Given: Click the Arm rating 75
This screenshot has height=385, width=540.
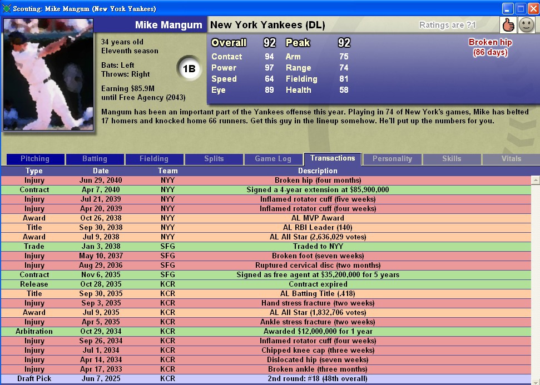Looking at the screenshot, I should point(344,57).
